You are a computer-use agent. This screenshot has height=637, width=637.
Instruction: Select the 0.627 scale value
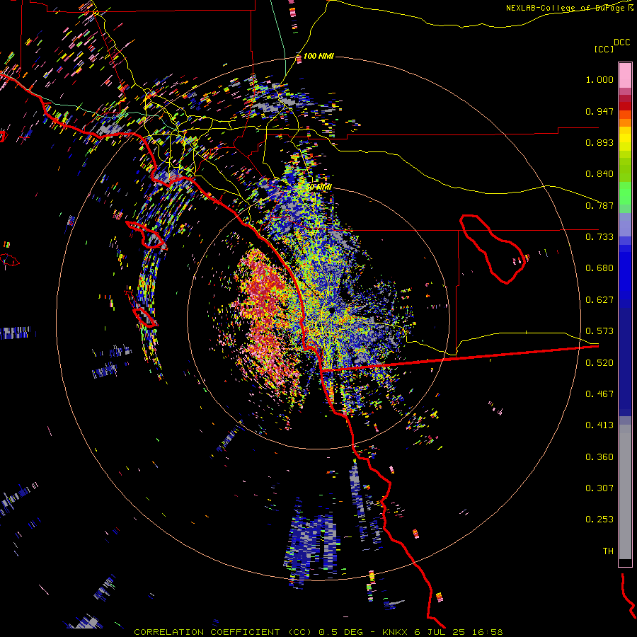tap(599, 300)
